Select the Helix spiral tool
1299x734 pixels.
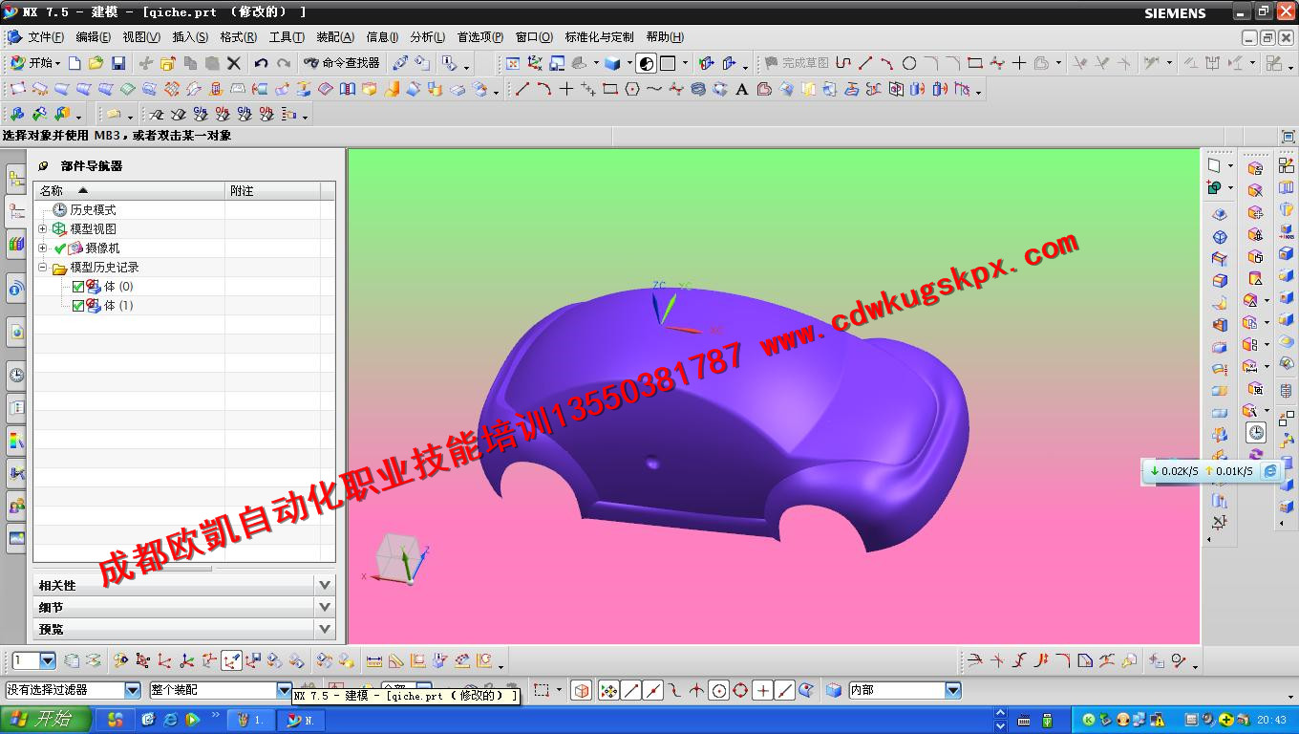698,89
